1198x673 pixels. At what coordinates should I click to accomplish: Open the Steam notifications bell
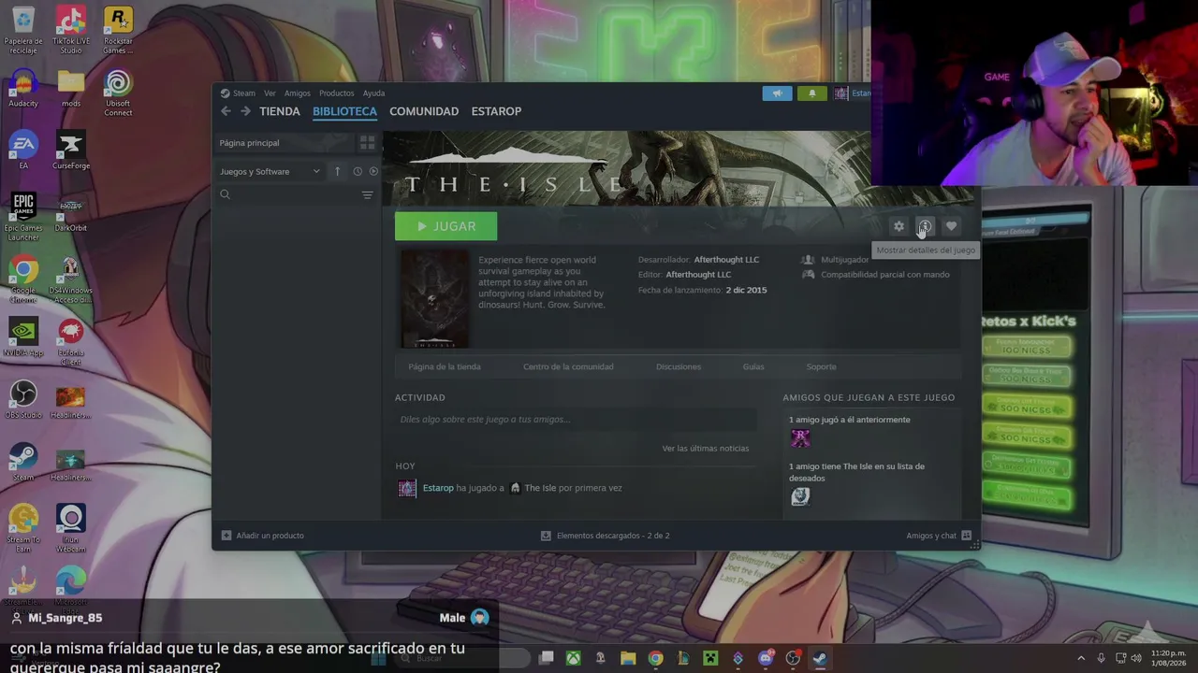tap(811, 93)
